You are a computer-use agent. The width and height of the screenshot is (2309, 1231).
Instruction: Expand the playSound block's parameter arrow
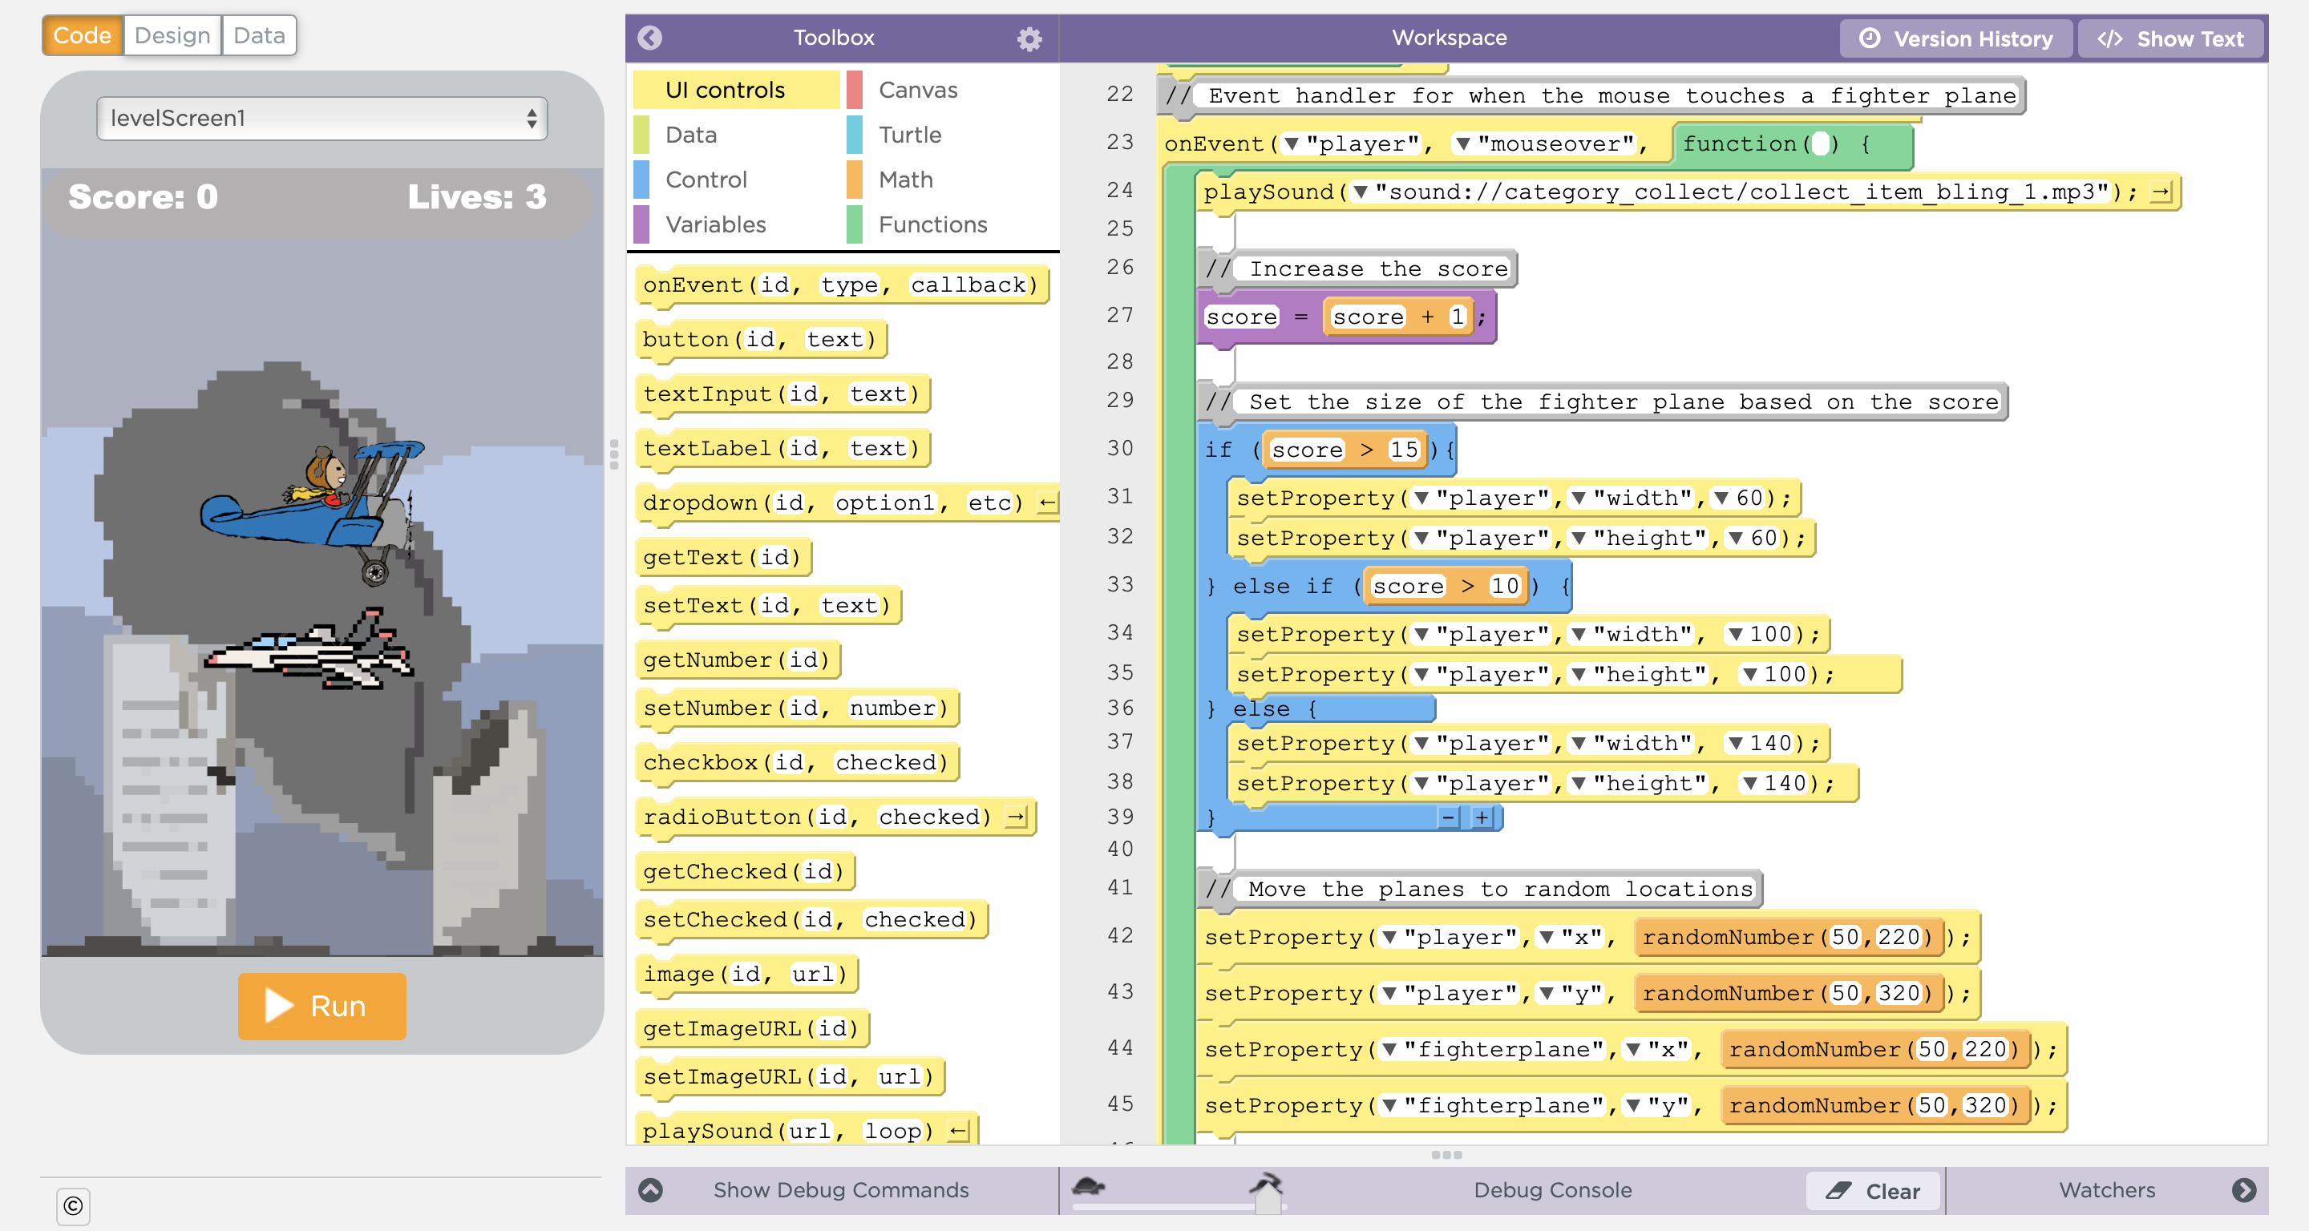pos(2160,192)
